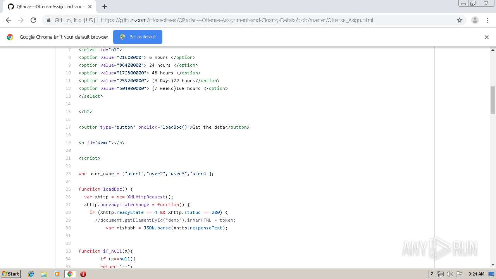Click the '24 hours' option code line

click(138, 65)
